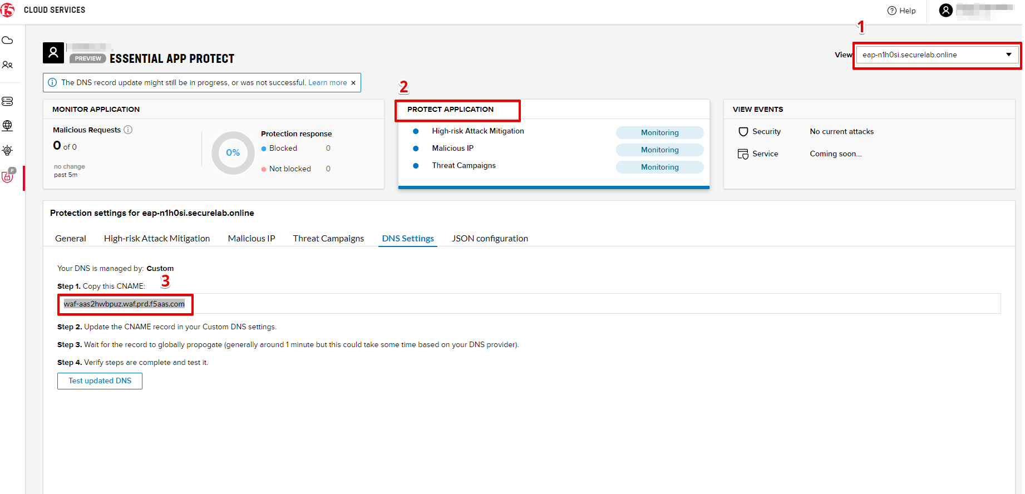Open the user account avatar in the header
Image resolution: width=1025 pixels, height=494 pixels.
tap(946, 10)
